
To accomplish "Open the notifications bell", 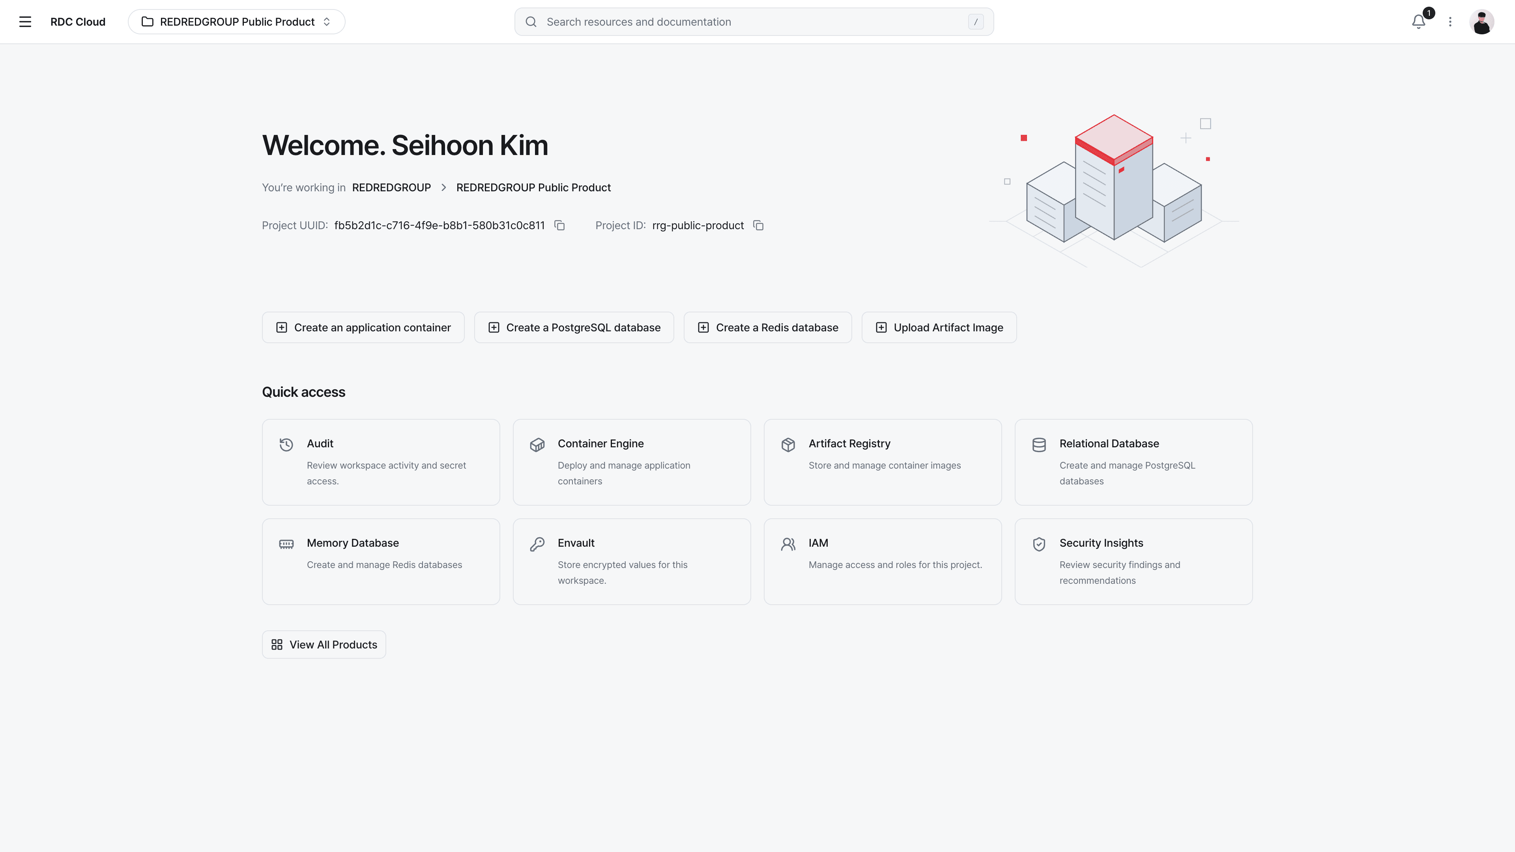I will 1419,22.
